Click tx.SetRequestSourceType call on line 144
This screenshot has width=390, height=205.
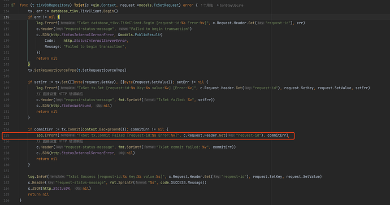tap(77, 70)
